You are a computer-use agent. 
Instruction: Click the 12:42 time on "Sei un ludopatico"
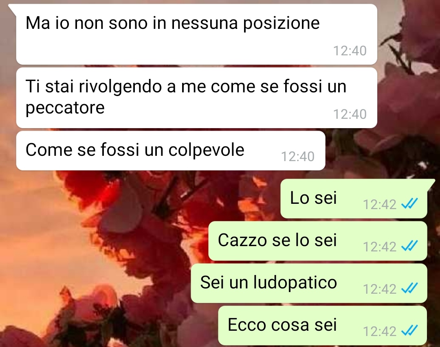point(379,289)
